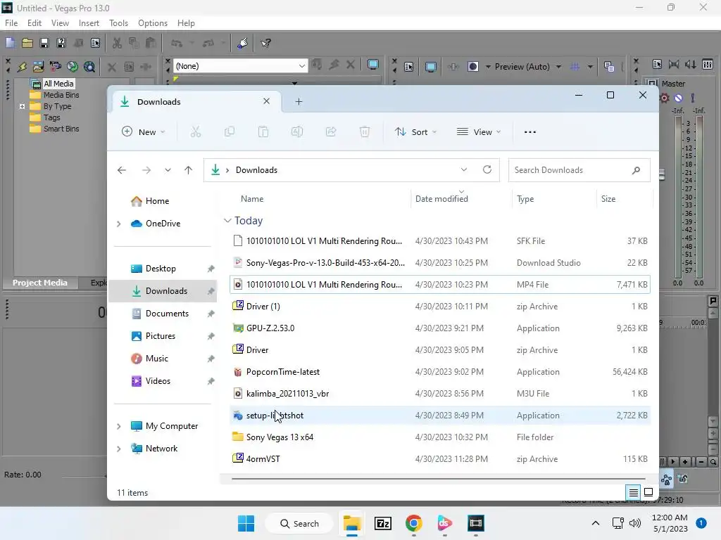
Task: Expand My Computer tree node
Action: click(x=118, y=426)
